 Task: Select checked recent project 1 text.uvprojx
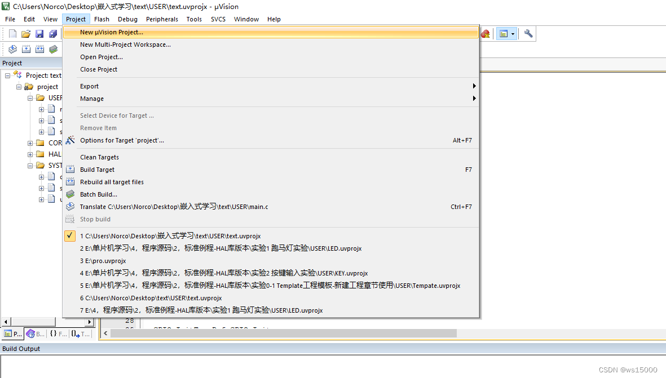(271, 236)
